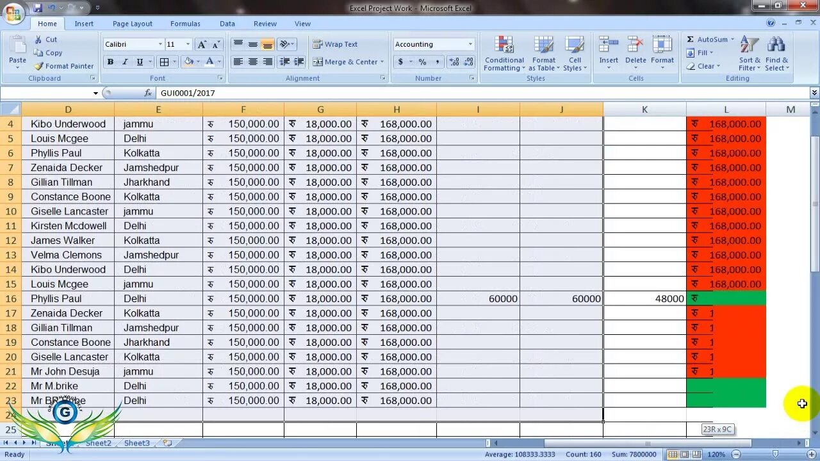Viewport: 820px width, 461px height.
Task: Align text left
Action: pos(238,62)
